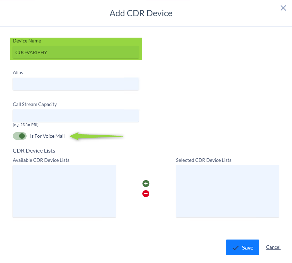Screen dimensions: 292x263
Task: Click the green arrow annotation
Action: point(96,136)
